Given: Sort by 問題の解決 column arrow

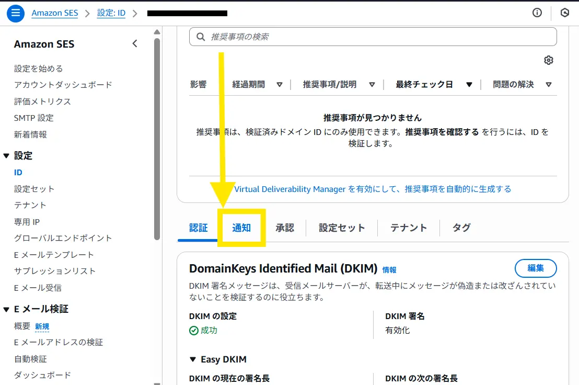Looking at the screenshot, I should tap(548, 84).
